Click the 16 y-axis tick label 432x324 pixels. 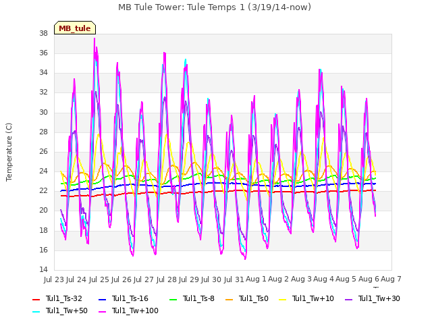[43, 250]
